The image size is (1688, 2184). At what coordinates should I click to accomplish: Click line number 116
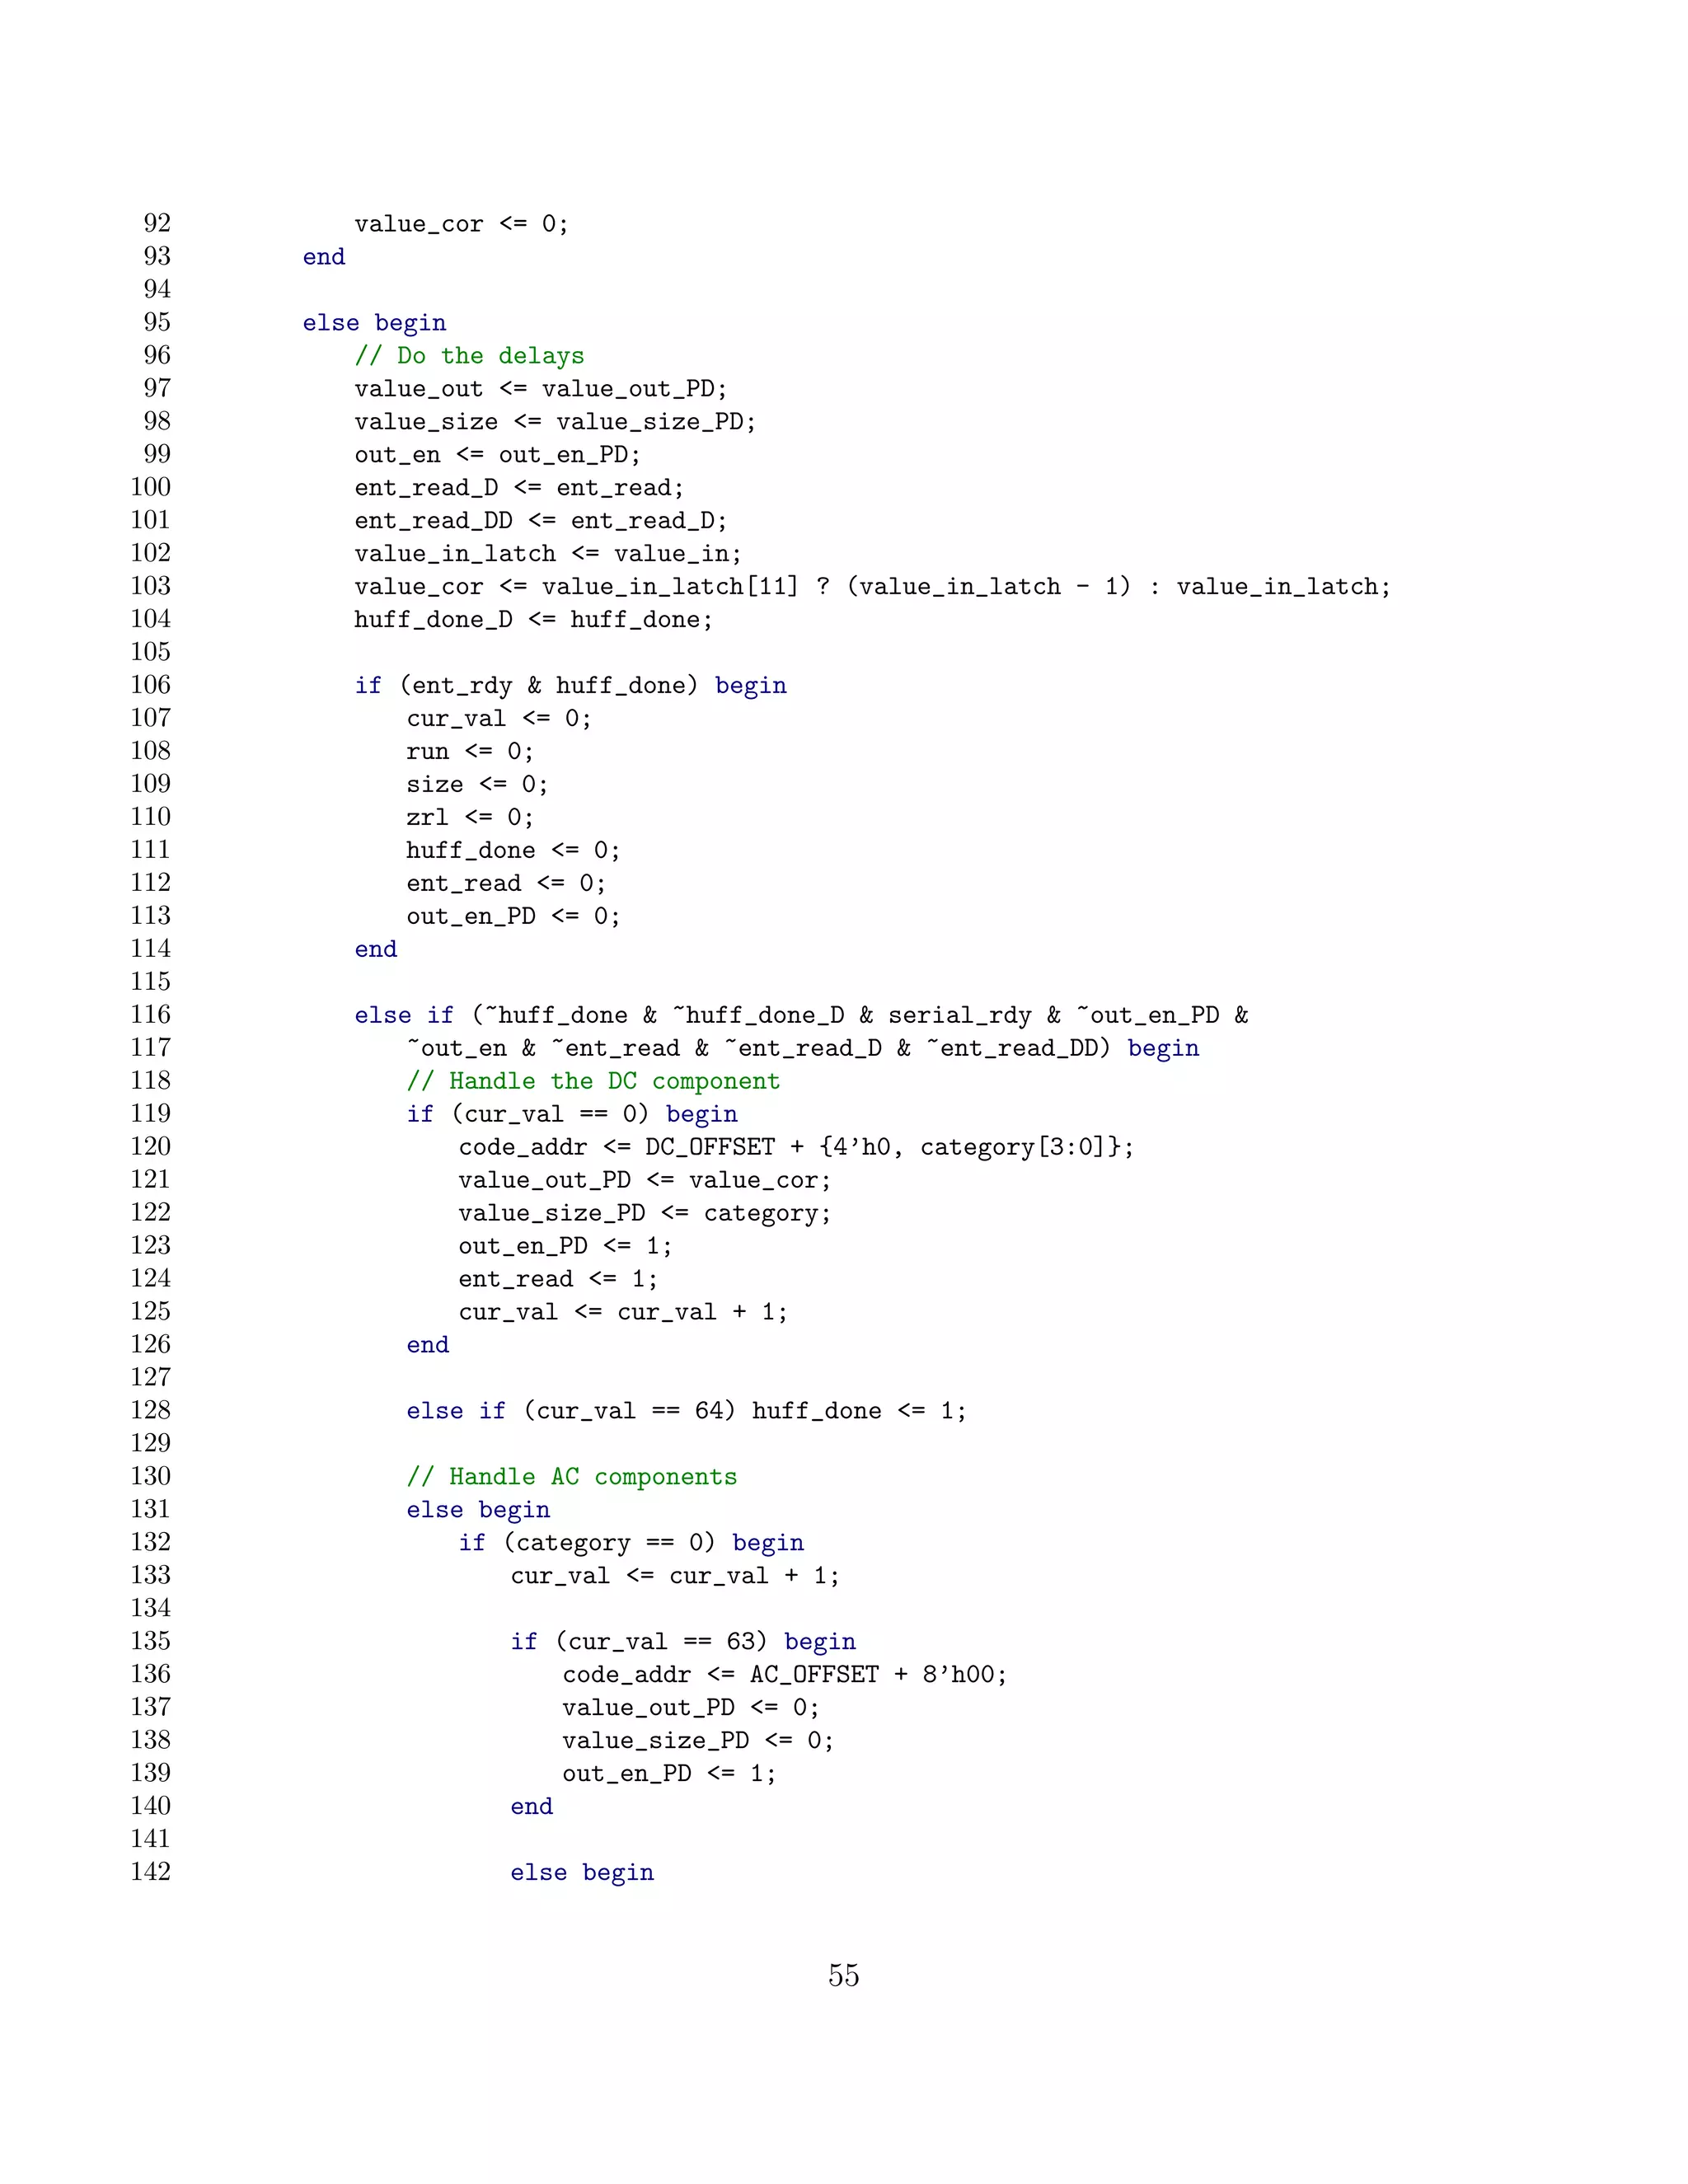150,1015
